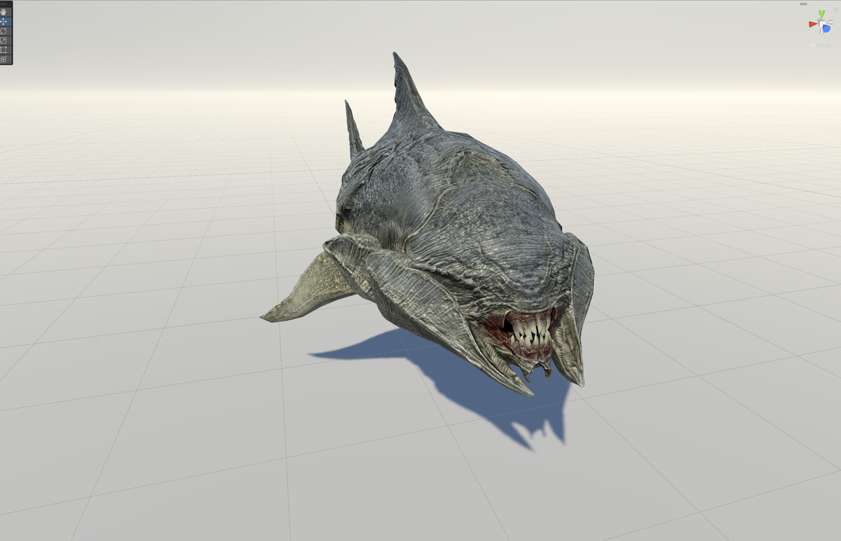Image resolution: width=841 pixels, height=541 pixels.
Task: Click the drag handle atop the tools overlay
Action: pos(7,3)
